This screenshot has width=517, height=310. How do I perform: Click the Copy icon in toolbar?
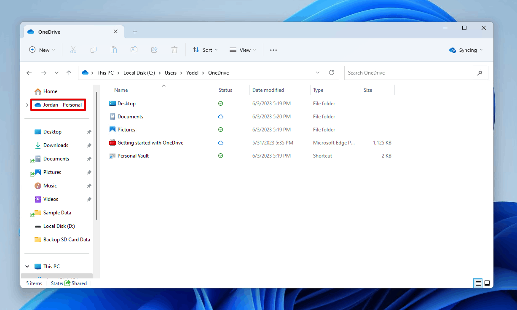[x=94, y=50]
